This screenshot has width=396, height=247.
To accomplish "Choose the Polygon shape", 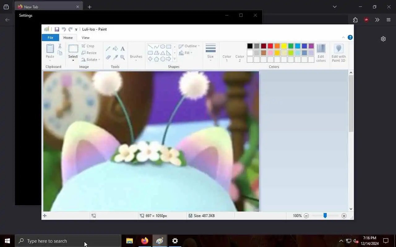I will [x=156, y=53].
